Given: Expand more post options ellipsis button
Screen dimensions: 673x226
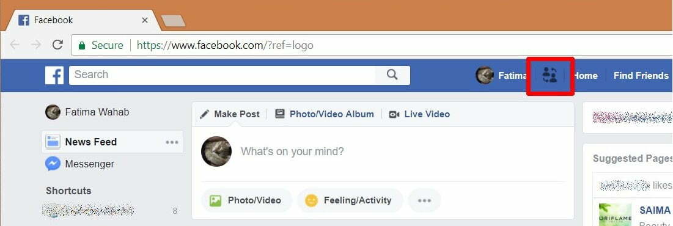Looking at the screenshot, I should pyautogui.click(x=424, y=200).
